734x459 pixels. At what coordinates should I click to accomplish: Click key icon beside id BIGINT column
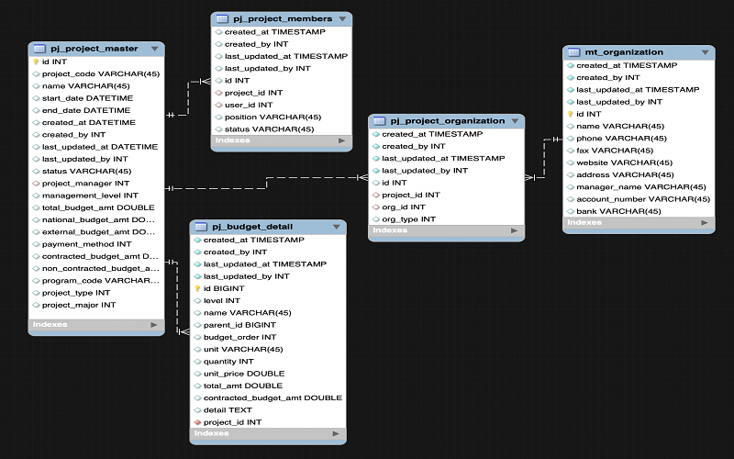coord(197,288)
